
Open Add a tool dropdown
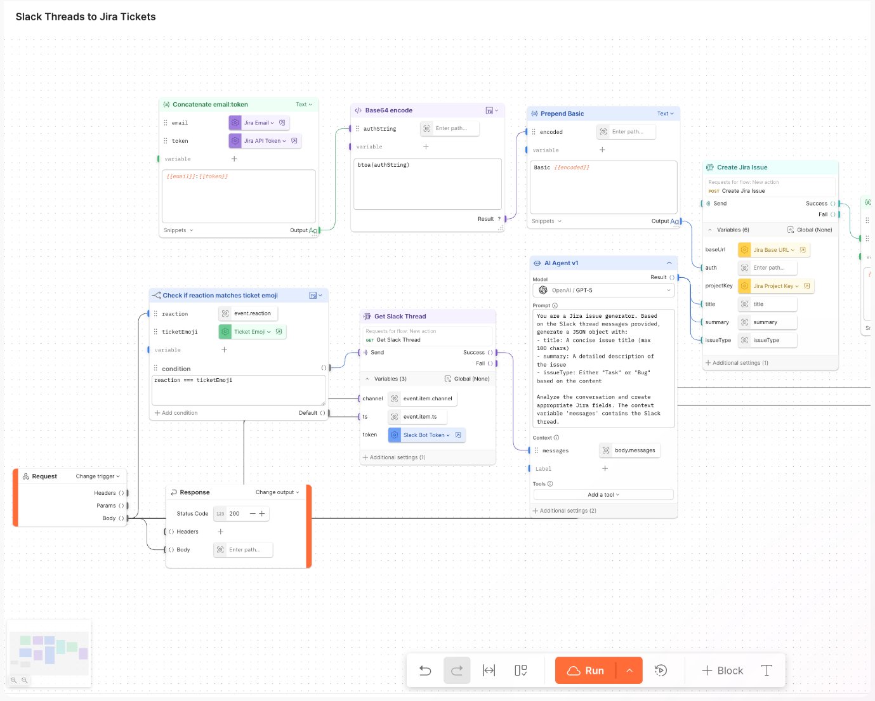tap(603, 495)
